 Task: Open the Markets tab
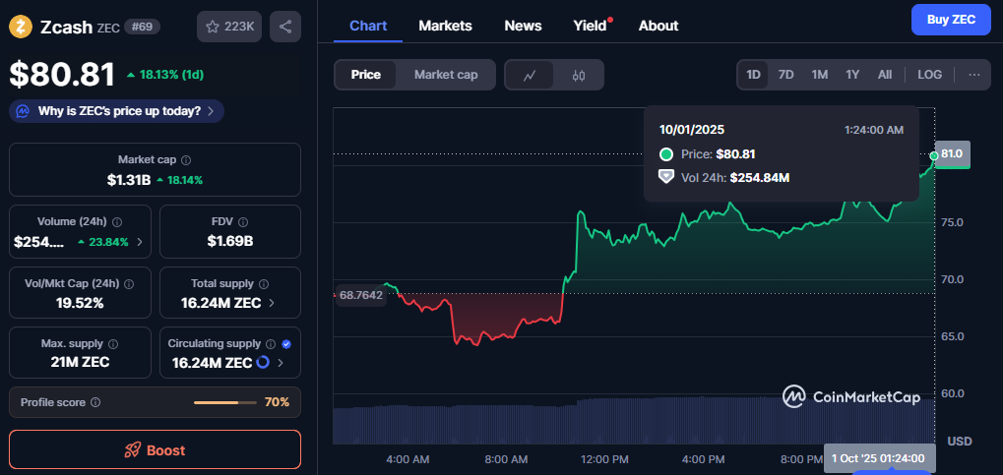point(445,26)
